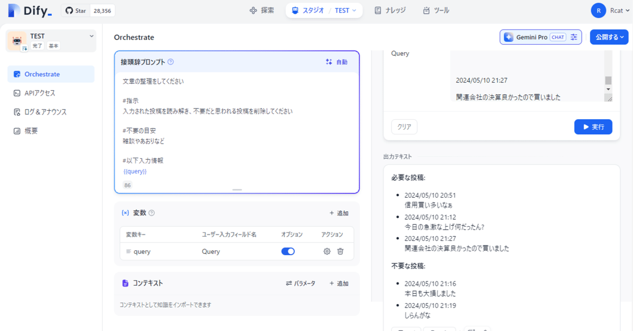Viewport: 633px width, 331px height.
Task: Open the 概要 overview sidebar icon
Action: (17, 131)
